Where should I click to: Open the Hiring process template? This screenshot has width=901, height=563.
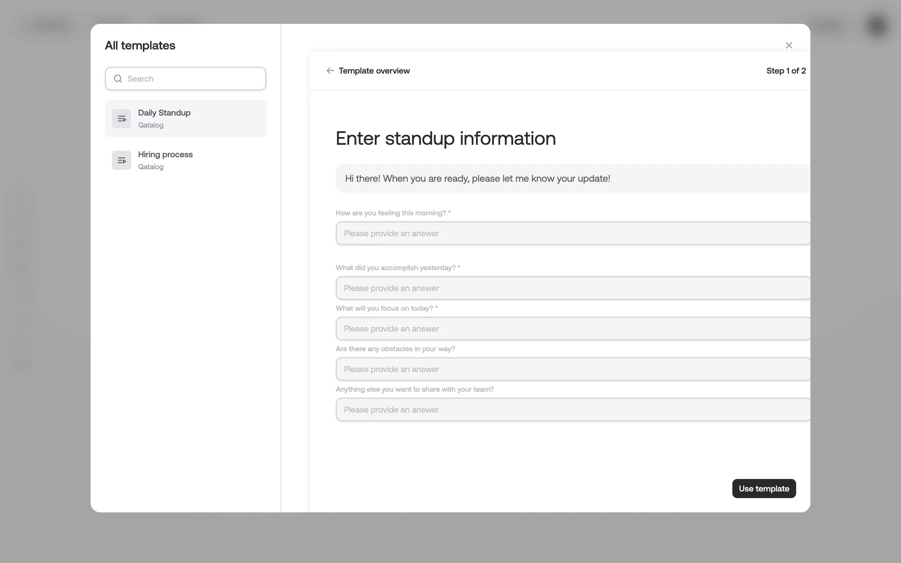185,160
